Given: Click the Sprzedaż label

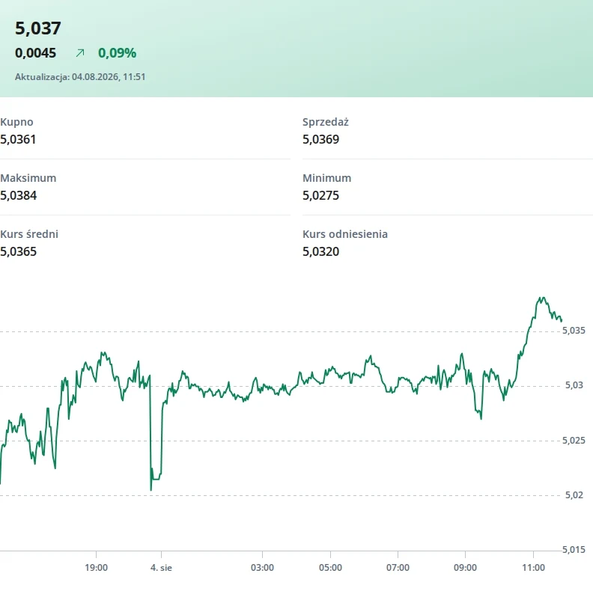Looking at the screenshot, I should tap(325, 122).
